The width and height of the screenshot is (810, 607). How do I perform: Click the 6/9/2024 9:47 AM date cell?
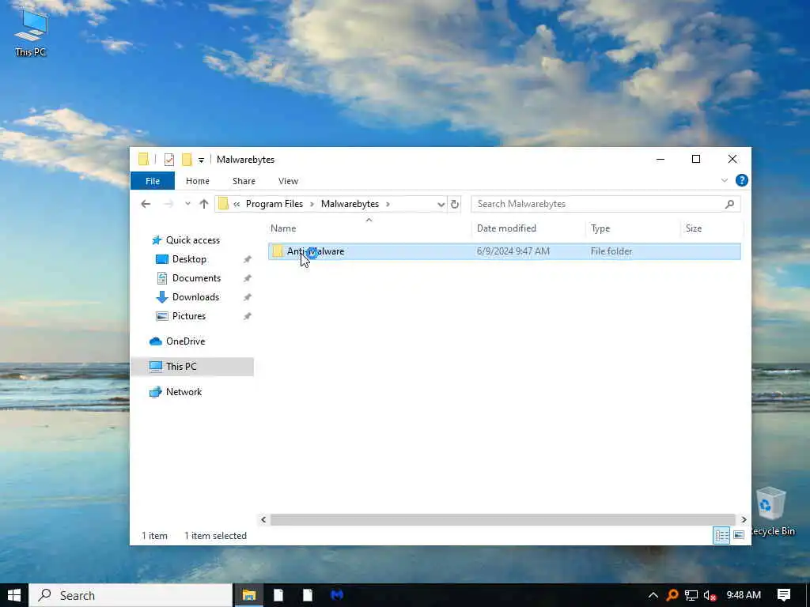(x=513, y=251)
